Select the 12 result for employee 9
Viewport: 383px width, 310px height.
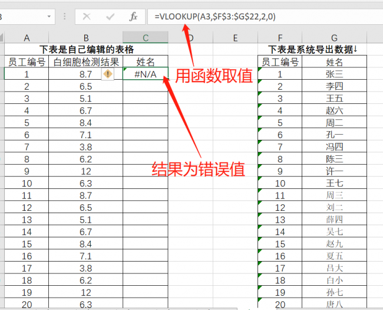click(86, 171)
